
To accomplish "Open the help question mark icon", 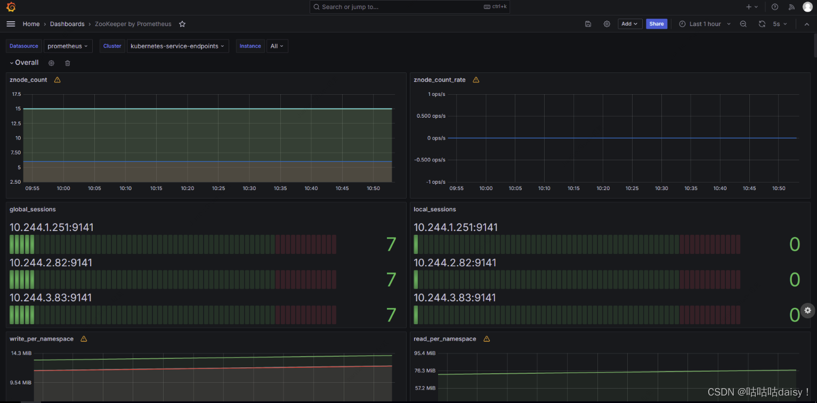I will (775, 7).
